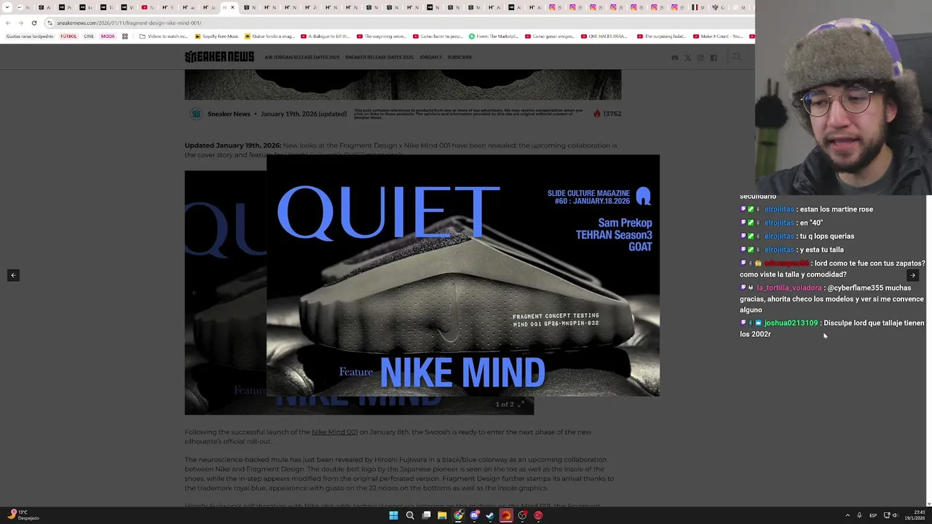This screenshot has width=932, height=524.
Task: Open Air Jordan Release Dates 2025 menu
Action: coord(301,57)
